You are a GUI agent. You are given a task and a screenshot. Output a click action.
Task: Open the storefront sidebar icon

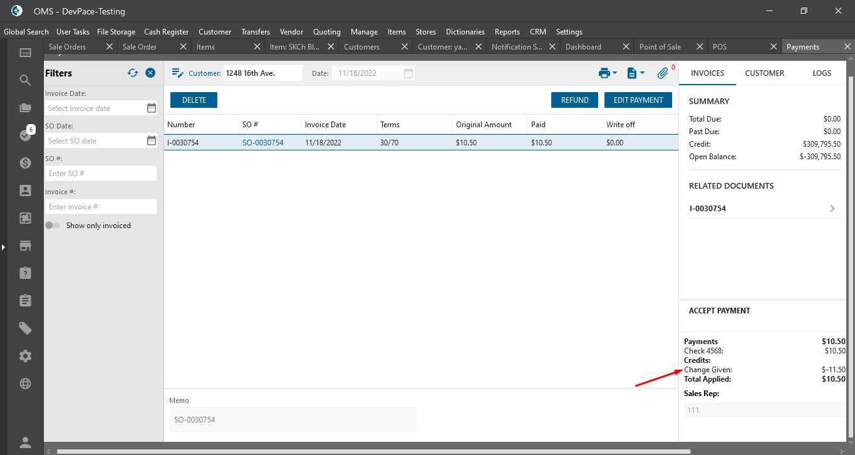point(25,246)
